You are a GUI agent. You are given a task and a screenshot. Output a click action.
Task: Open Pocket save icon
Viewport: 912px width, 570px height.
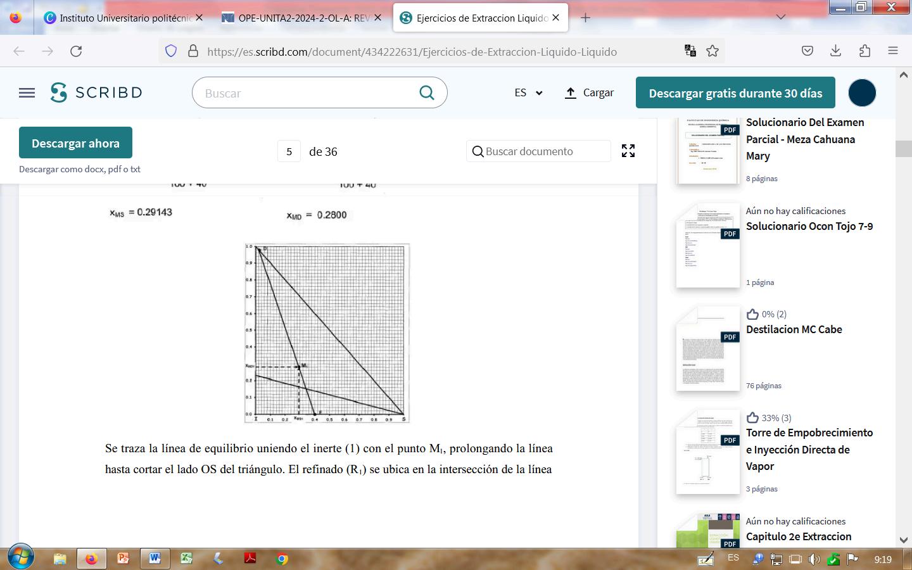807,51
